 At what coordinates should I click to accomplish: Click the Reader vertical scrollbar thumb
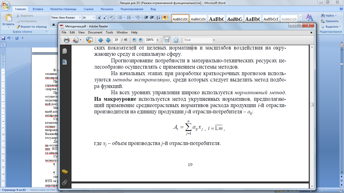click(312, 105)
